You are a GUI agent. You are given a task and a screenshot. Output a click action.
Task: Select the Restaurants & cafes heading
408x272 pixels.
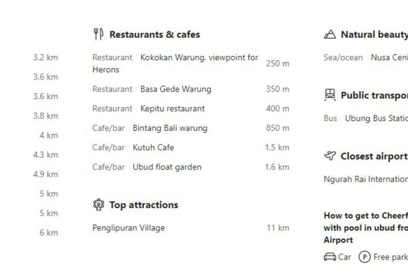[155, 34]
